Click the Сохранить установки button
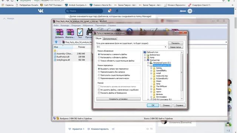Image resolution: width=237 pixels, height=133 pixels. click(x=118, y=99)
